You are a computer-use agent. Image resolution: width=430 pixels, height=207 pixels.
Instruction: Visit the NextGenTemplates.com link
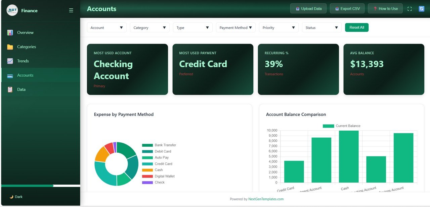tap(265, 199)
